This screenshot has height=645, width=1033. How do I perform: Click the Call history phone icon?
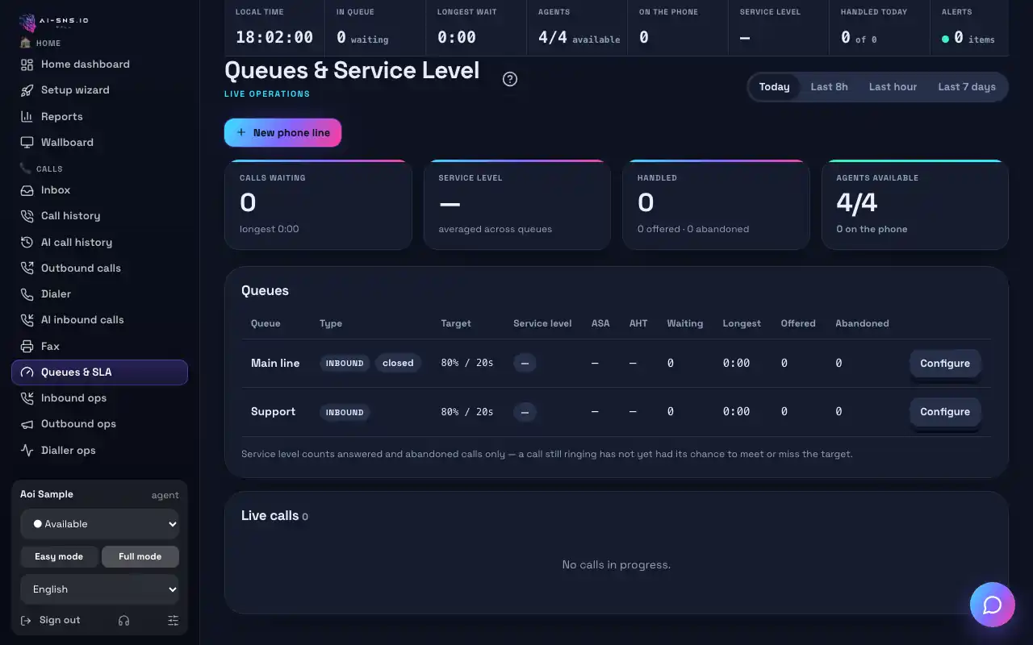point(27,216)
